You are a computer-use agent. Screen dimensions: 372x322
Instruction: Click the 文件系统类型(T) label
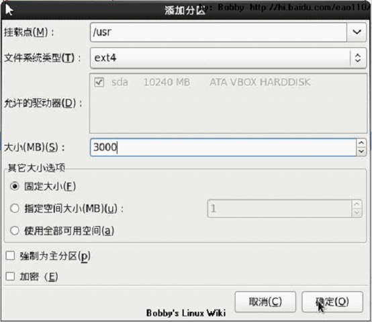43,58
